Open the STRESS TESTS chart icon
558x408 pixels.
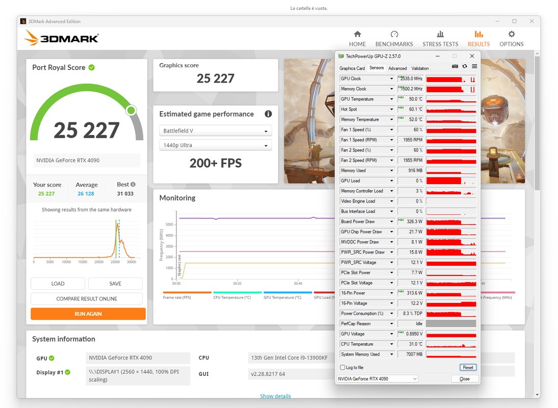[440, 34]
